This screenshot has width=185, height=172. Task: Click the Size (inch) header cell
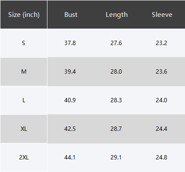(x=24, y=15)
